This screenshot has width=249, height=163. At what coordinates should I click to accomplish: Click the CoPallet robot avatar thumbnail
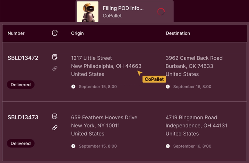[88, 12]
